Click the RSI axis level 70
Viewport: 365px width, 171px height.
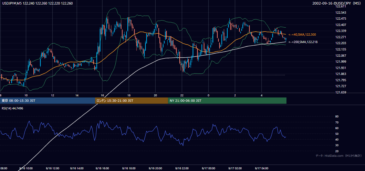point(337,122)
